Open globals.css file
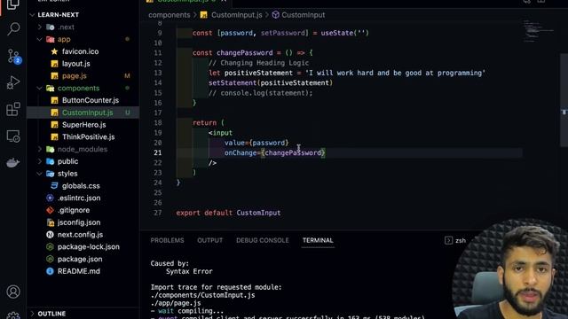Screen dimensions: 568x319 (81, 186)
